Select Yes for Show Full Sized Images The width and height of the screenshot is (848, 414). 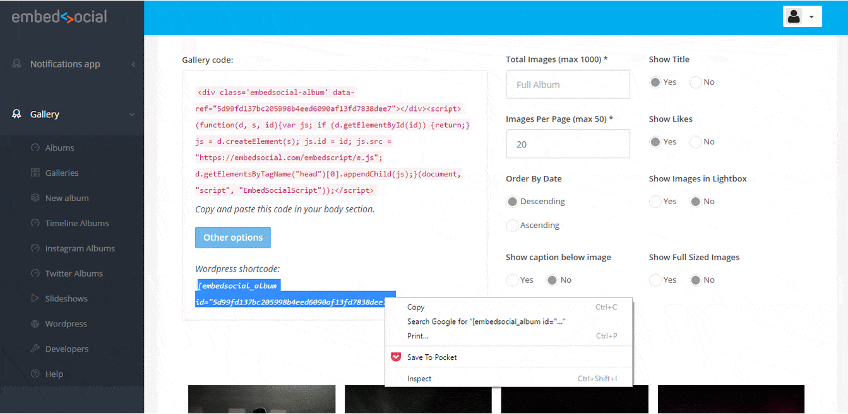[x=655, y=280]
